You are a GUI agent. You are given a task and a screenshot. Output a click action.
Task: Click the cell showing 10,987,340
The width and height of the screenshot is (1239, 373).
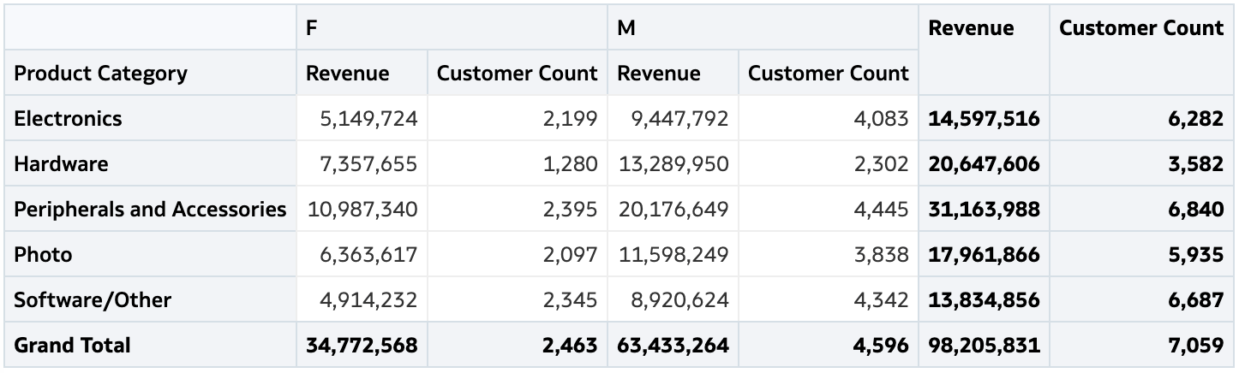coord(362,209)
